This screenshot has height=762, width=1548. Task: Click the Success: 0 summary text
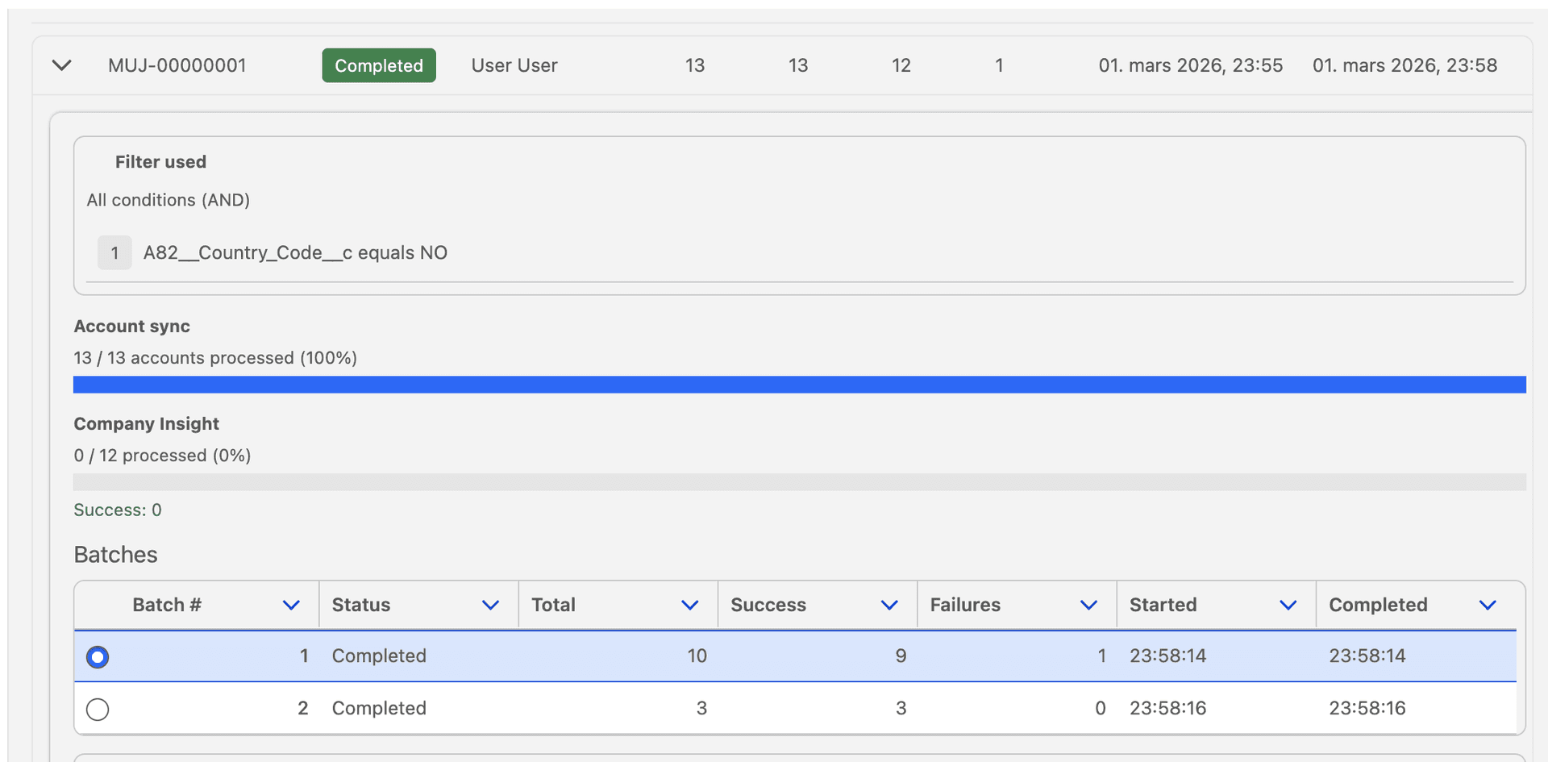point(118,510)
